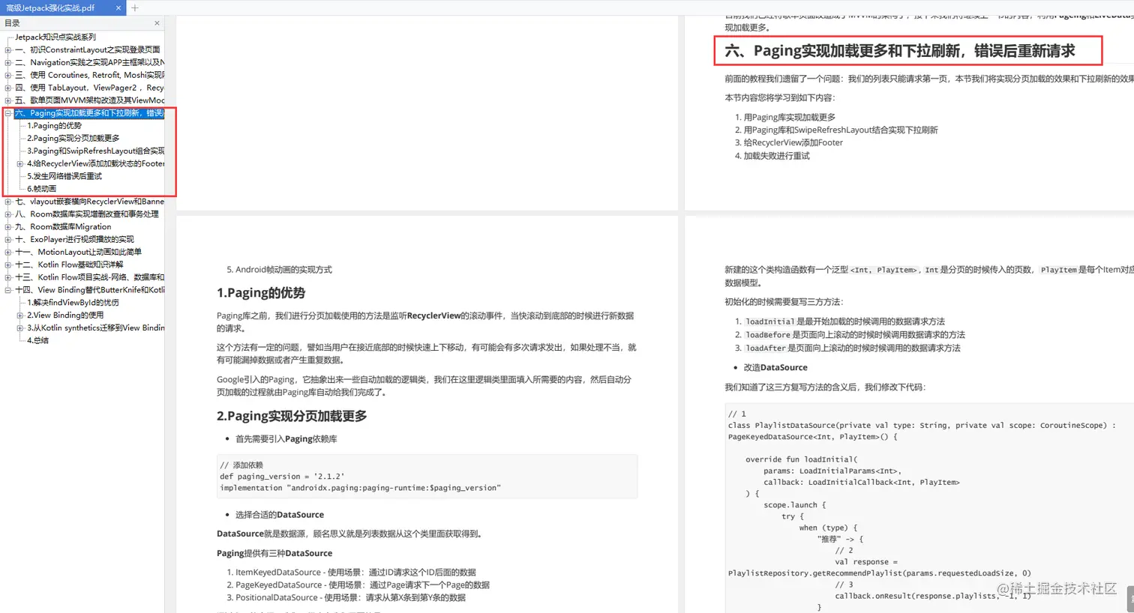This screenshot has height=613, width=1134.
Task: Open outline entry 十三、Kotlin Flow项目实战
Action: coord(90,277)
